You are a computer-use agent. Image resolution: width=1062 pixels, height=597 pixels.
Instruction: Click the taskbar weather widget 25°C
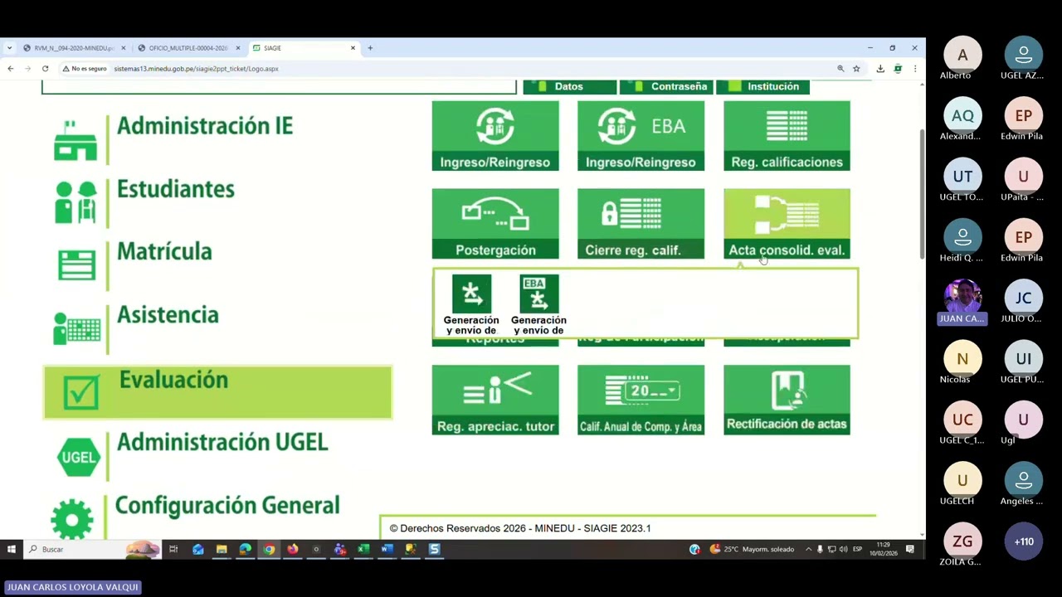[752, 549]
